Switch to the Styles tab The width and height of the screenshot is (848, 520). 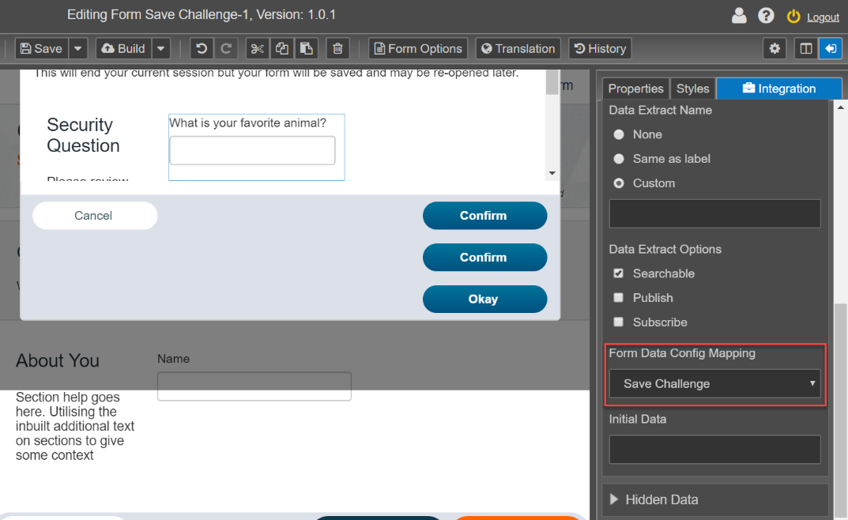(692, 89)
